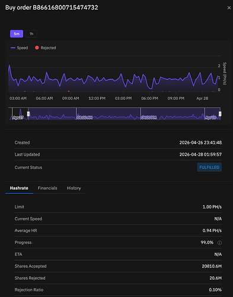Close the buy order dialog
This screenshot has width=233, height=297.
point(229,8)
